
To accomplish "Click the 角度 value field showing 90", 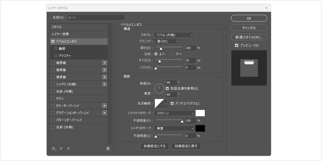I will [171, 82].
